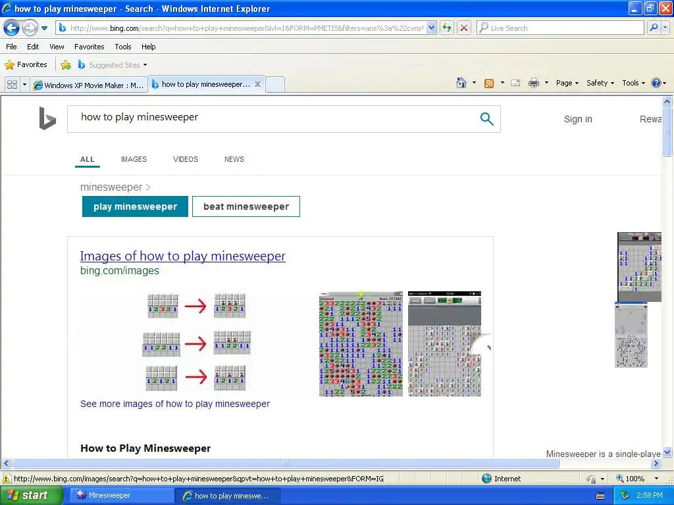Click the Sign in link
Viewport: 674px width, 505px height.
[578, 120]
